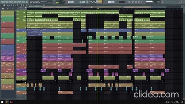Viewport: 185px width, 104px height.
Task: Open the Browser icon
Action: coord(142,2)
